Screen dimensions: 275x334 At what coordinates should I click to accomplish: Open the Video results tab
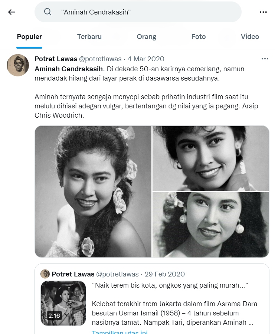(x=250, y=37)
